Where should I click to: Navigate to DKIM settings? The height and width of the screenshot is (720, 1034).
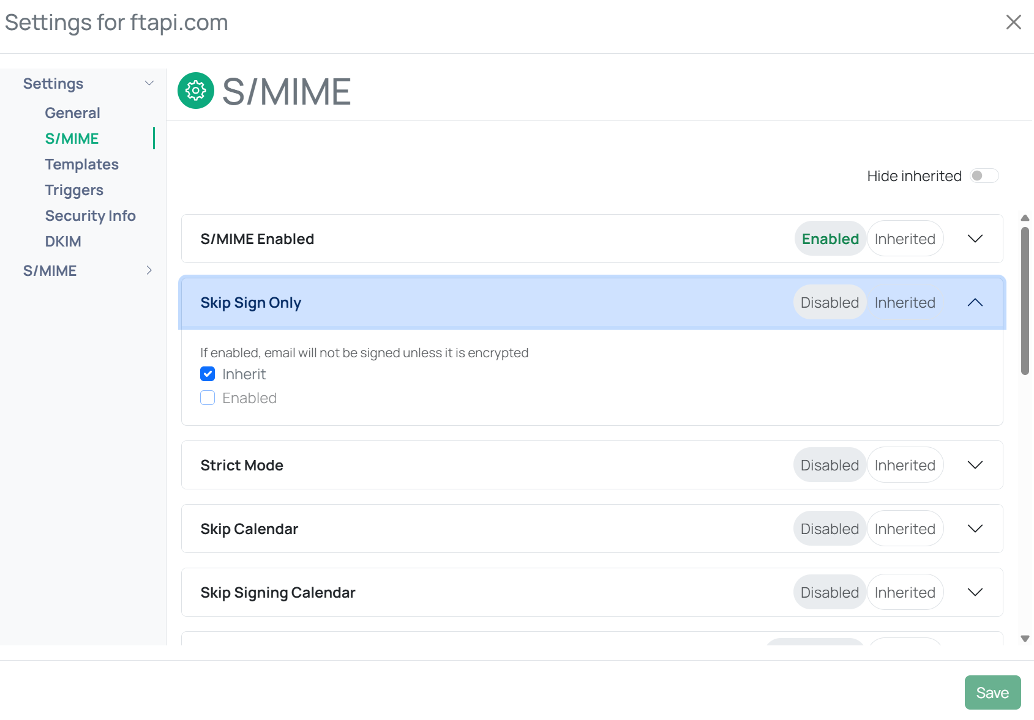[63, 242]
